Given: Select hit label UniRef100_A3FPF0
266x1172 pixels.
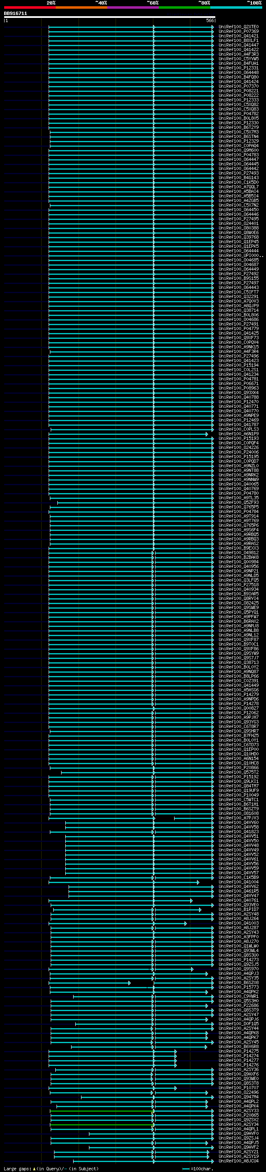Looking at the screenshot, I should [239, 937].
